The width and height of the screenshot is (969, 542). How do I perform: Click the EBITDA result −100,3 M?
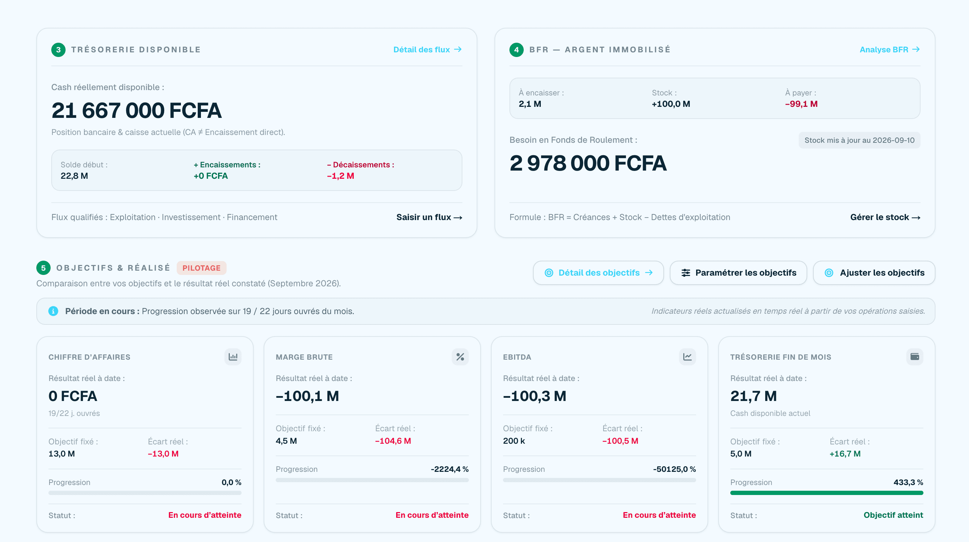[x=534, y=396]
